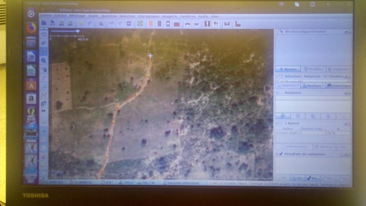The width and height of the screenshot is (366, 206).
Task: Open Firefox from the Ubuntu launcher
Action: click(x=31, y=28)
